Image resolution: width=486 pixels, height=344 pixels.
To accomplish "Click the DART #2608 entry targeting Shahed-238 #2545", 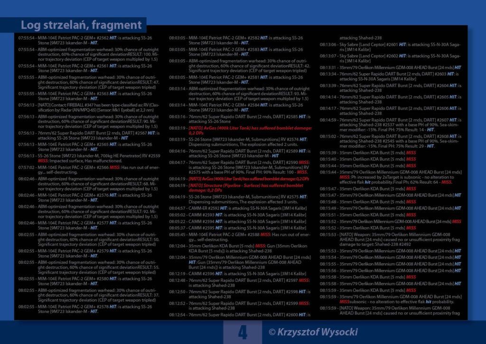I will (391, 141).
